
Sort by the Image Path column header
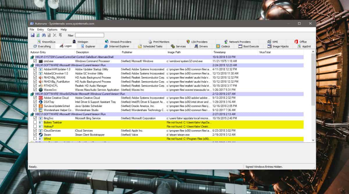pos(189,52)
